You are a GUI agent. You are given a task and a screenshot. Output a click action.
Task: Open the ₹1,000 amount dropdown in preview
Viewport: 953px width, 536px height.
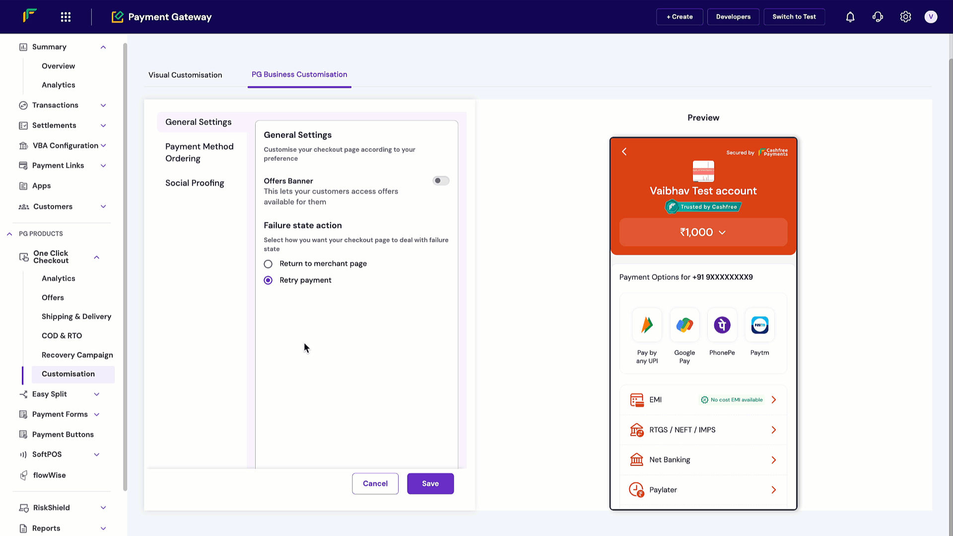703,232
